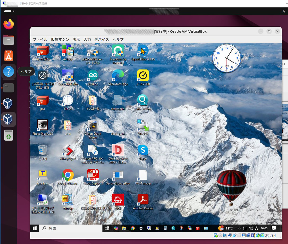This screenshot has width=288, height=244.
Task: Open the tray volume speaker icon
Action: pos(251,228)
